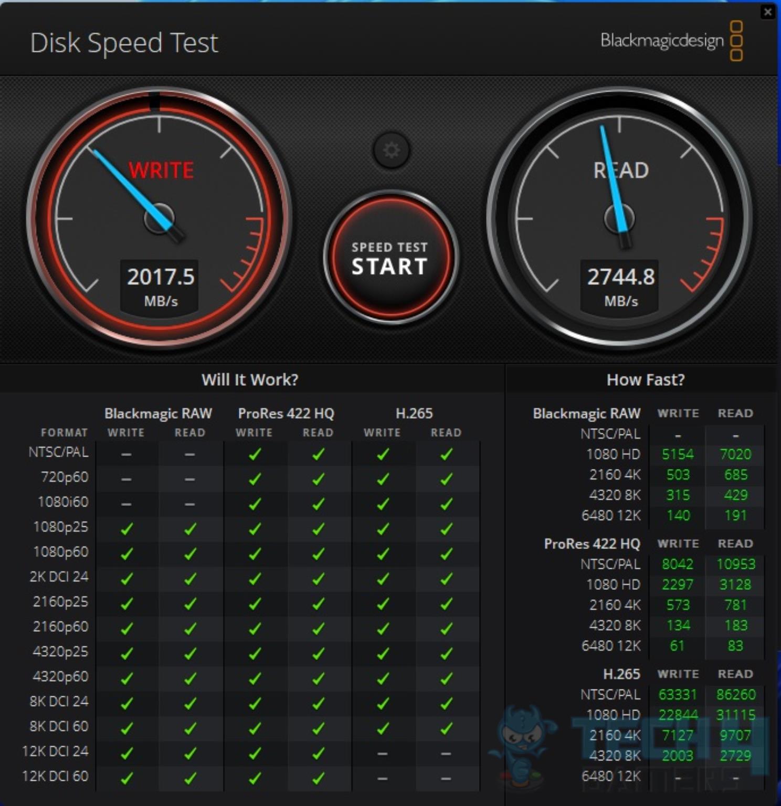This screenshot has width=781, height=806.
Task: Click the ProRes 422 HQ section header in How Fast
Action: click(592, 544)
